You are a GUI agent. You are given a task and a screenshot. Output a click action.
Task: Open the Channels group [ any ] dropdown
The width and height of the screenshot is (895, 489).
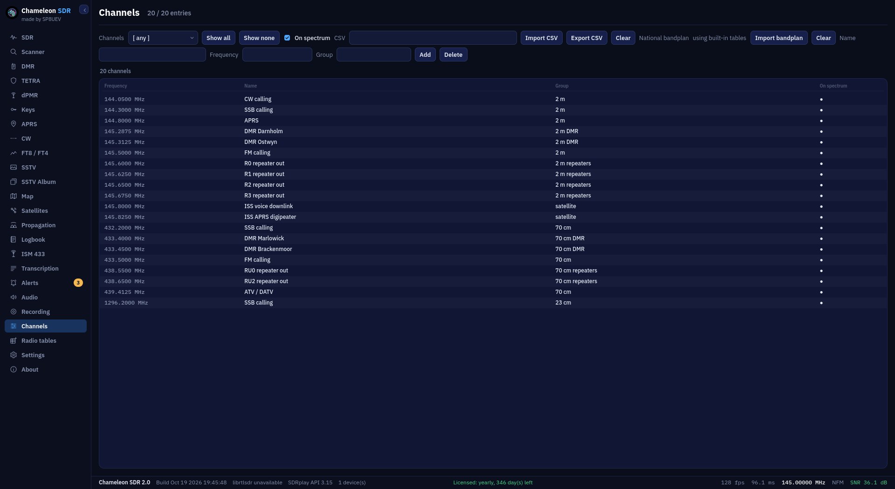(163, 38)
